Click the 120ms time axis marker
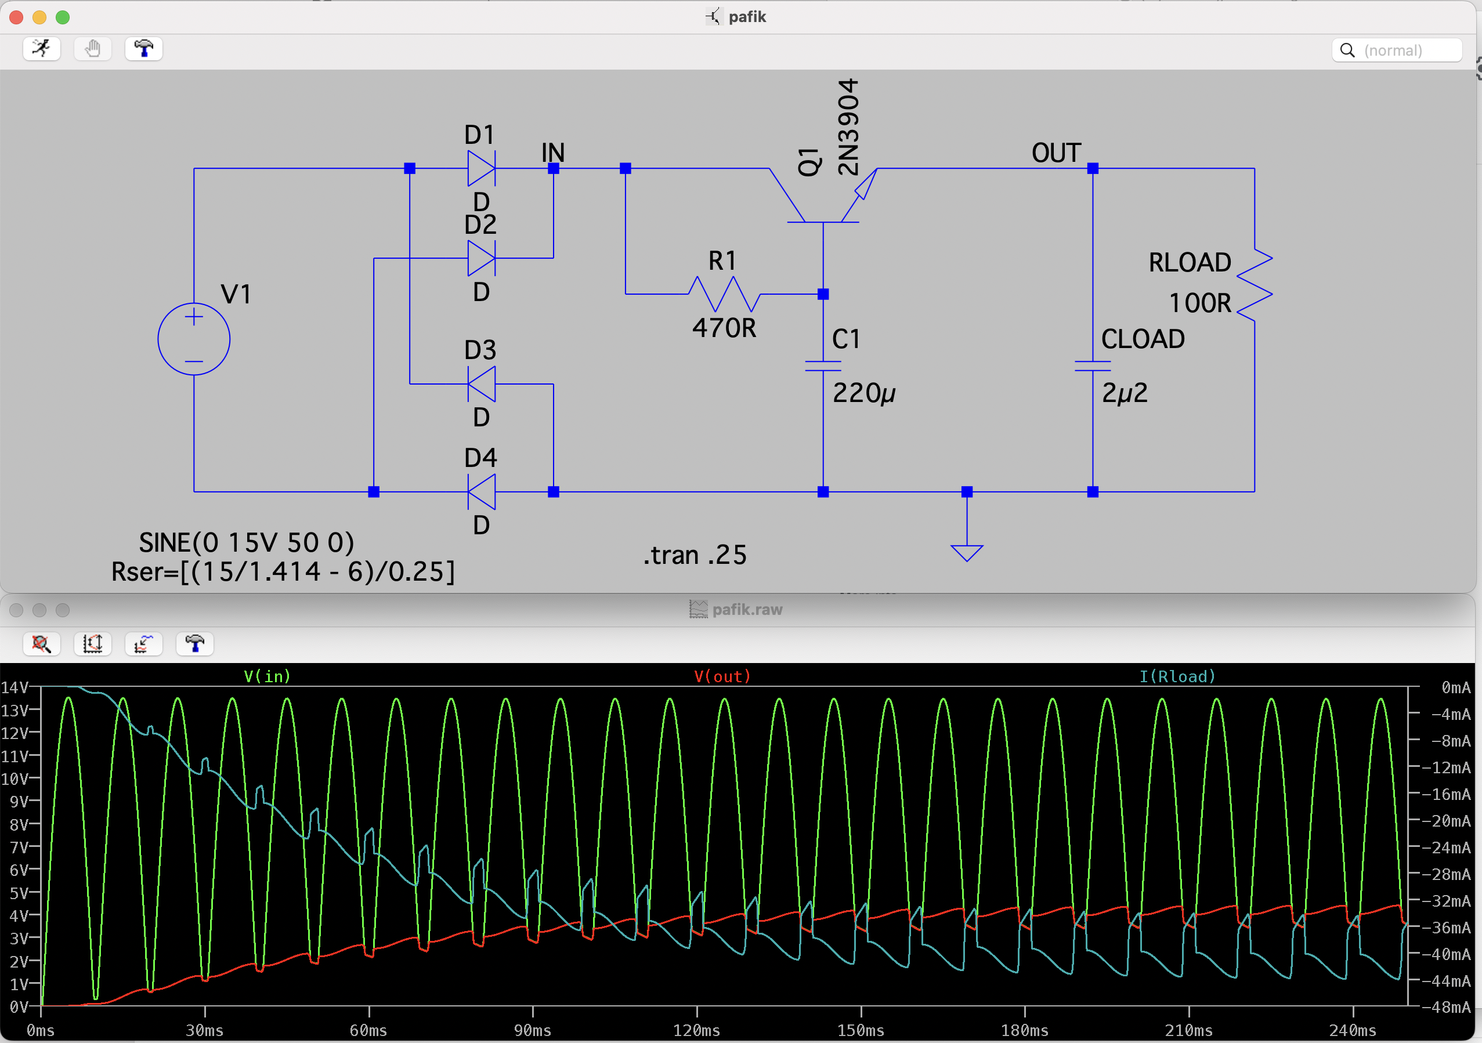The image size is (1482, 1043). coord(696,1030)
